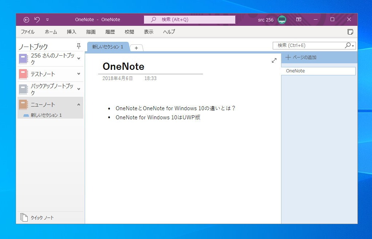This screenshot has width=372, height=239.
Task: Click the back navigation arrow icon
Action: [26, 20]
